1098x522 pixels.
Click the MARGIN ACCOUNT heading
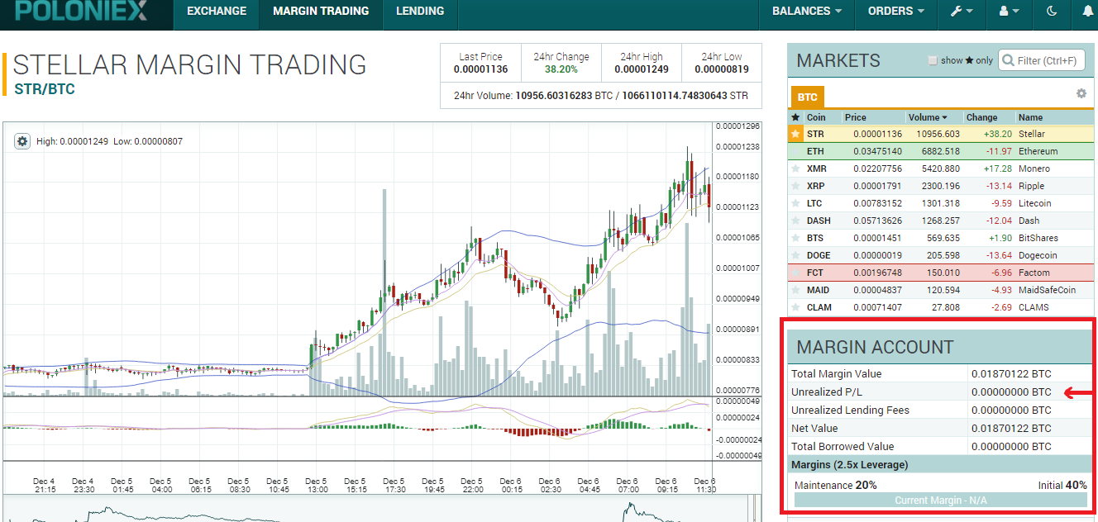pyautogui.click(x=875, y=347)
